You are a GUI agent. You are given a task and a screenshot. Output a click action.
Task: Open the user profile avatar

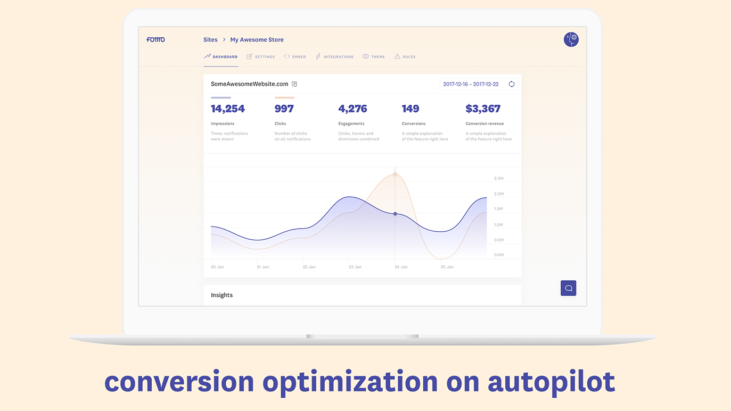pos(571,39)
